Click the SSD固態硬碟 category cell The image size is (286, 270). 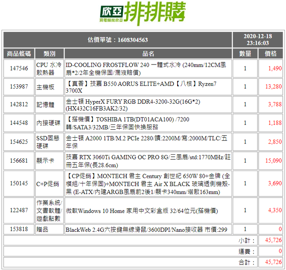click(49, 142)
